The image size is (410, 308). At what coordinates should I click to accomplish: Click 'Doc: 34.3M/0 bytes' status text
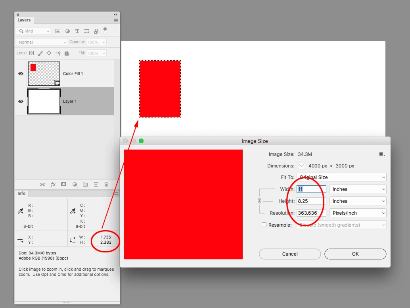pos(37,253)
